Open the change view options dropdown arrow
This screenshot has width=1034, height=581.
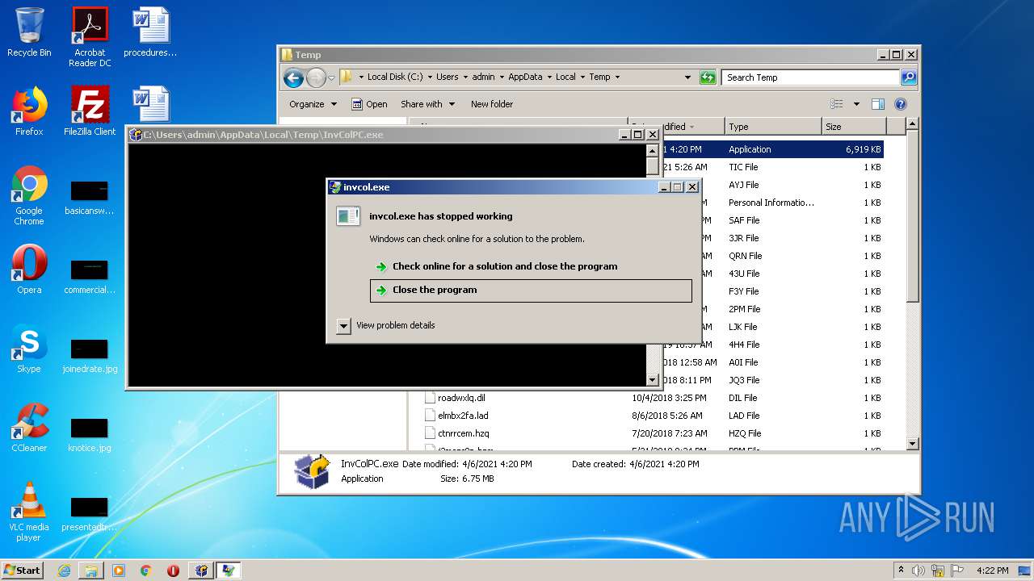[856, 104]
